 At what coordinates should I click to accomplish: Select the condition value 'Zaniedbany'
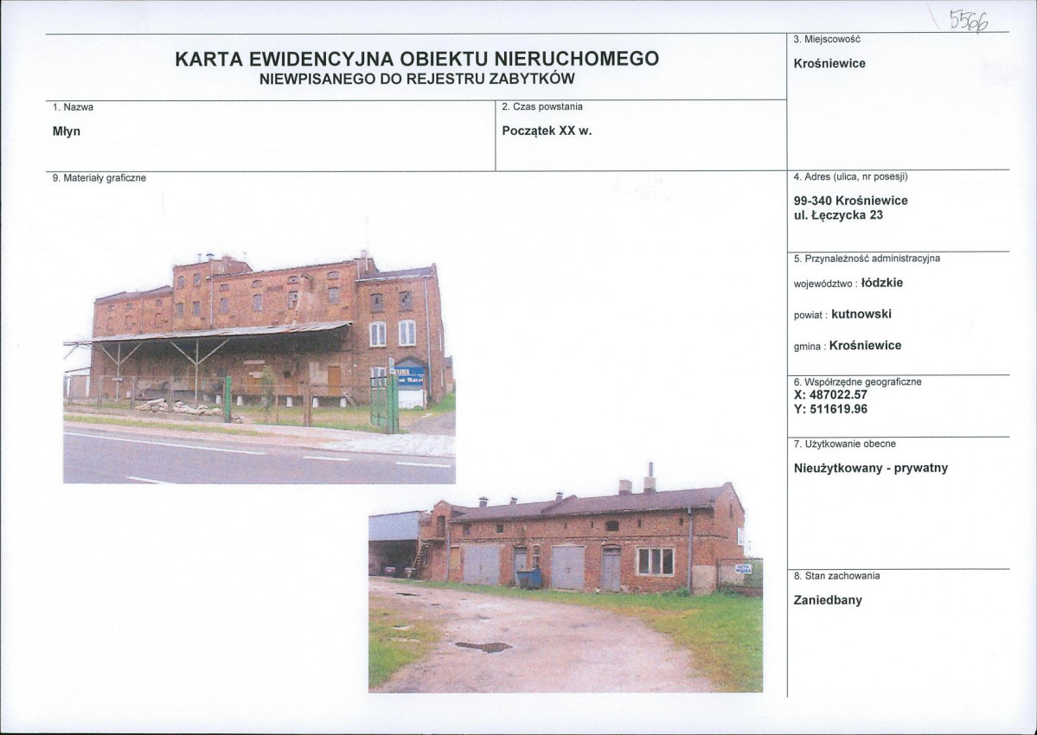[828, 600]
